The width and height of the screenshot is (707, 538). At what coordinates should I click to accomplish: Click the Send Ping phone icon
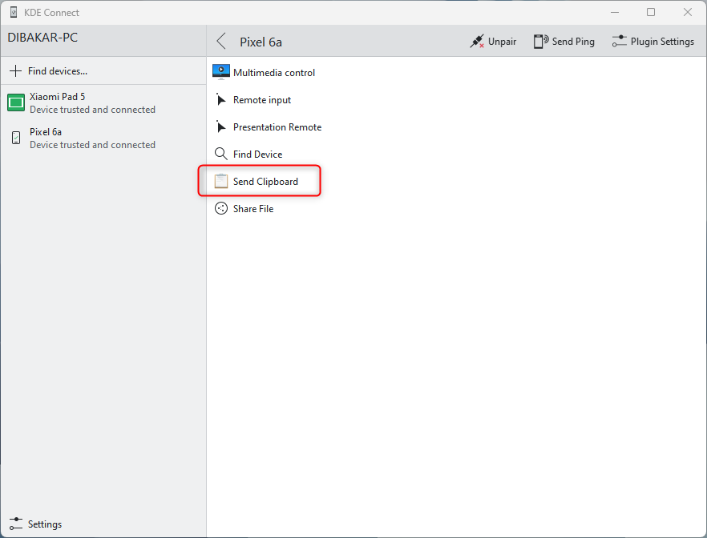540,42
